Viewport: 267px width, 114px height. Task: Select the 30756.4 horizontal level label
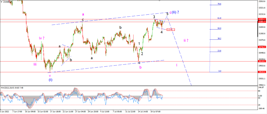point(262,47)
